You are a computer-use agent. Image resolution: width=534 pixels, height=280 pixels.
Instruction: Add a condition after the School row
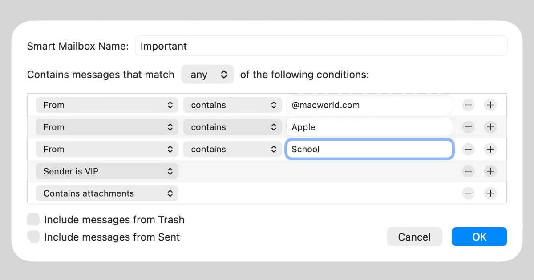pos(490,149)
